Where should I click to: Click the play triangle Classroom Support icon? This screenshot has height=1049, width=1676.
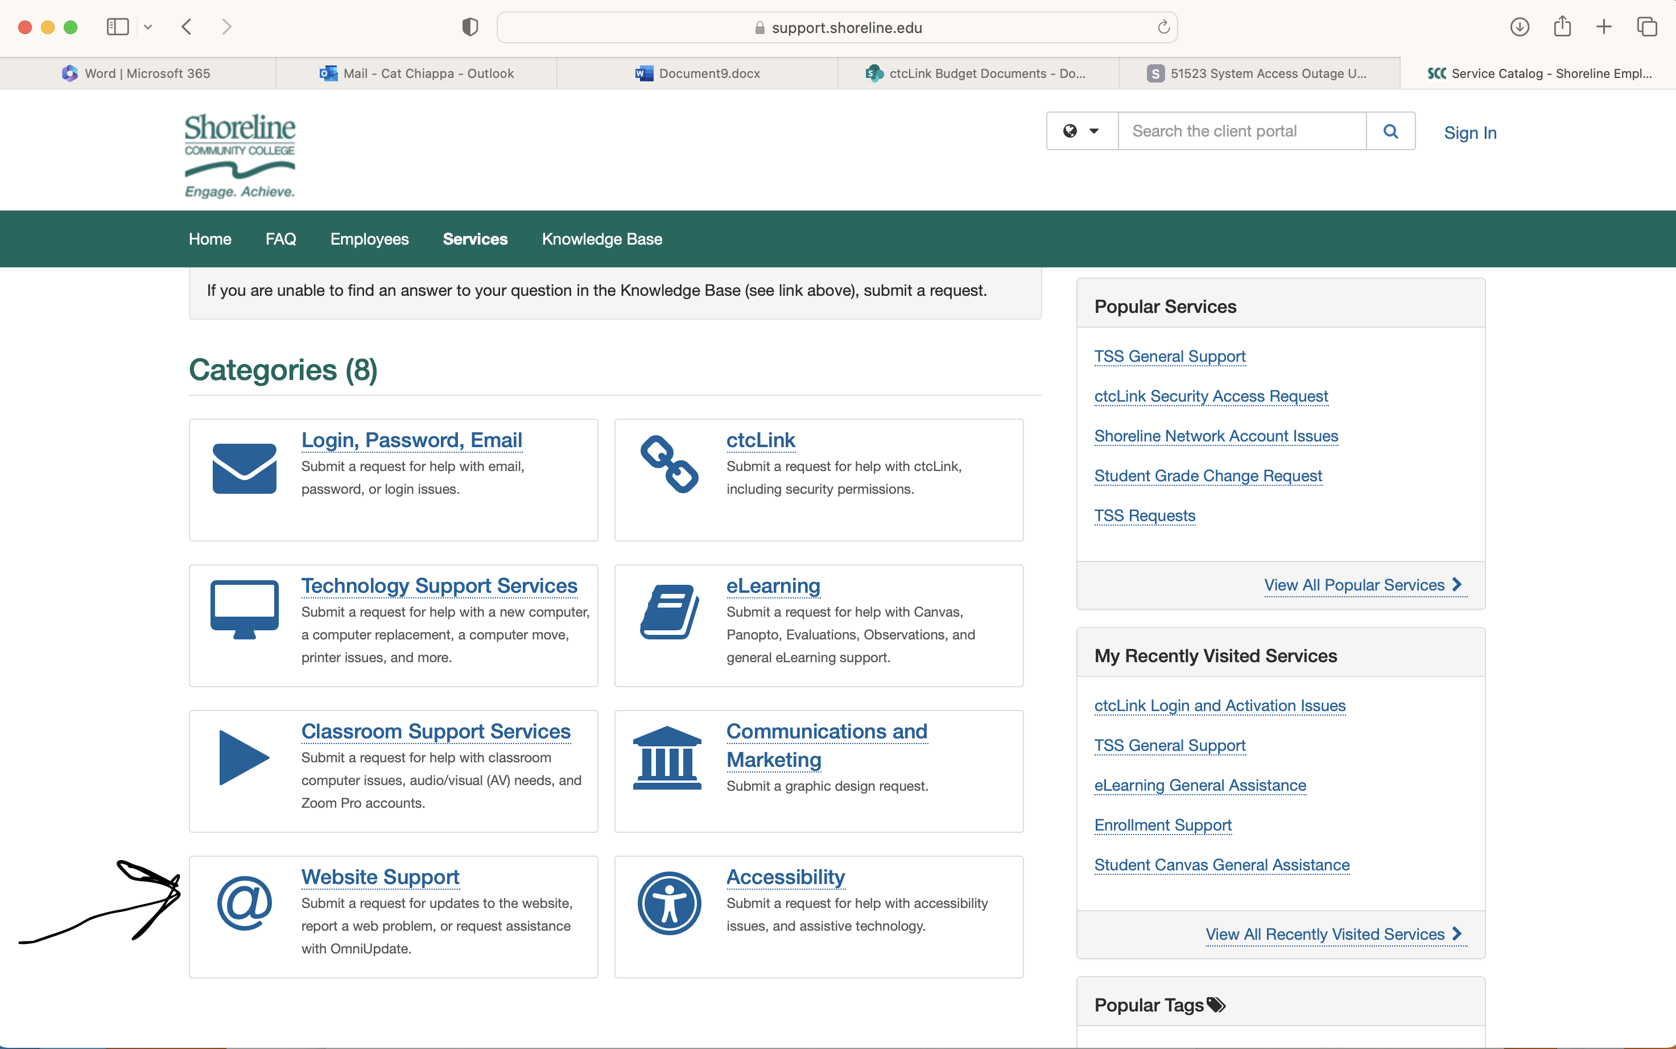coord(243,757)
